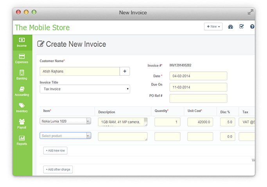267x187 pixels.
Task: Click invoice number INV1391495282
Action: [x=180, y=65]
